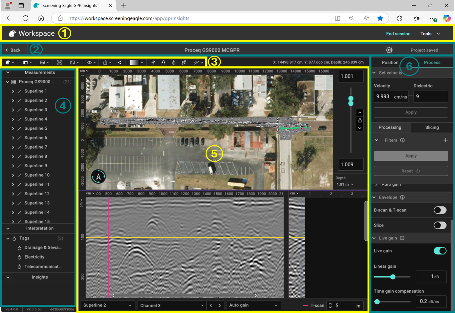The image size is (455, 313).
Task: Add a new filter with plus icon
Action: point(445,140)
